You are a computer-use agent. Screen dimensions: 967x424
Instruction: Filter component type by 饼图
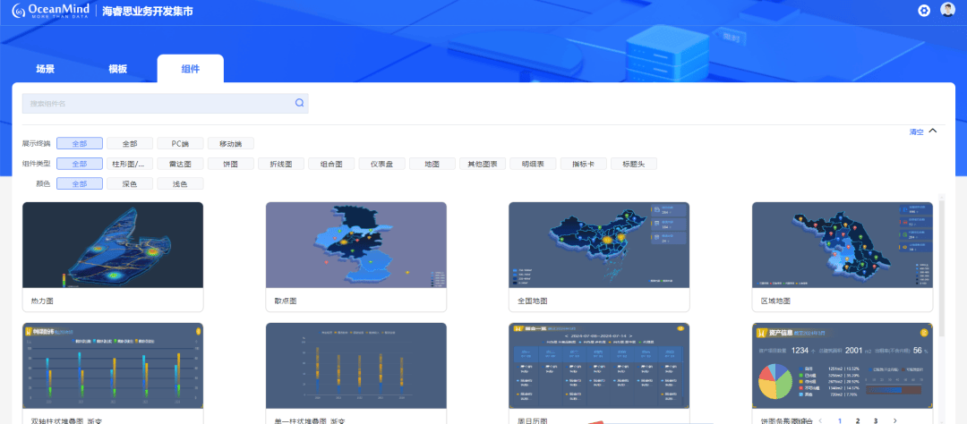coord(231,164)
